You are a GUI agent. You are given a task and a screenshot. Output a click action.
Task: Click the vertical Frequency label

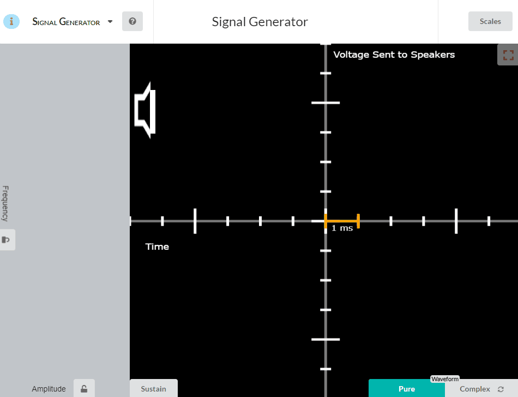coord(5,203)
